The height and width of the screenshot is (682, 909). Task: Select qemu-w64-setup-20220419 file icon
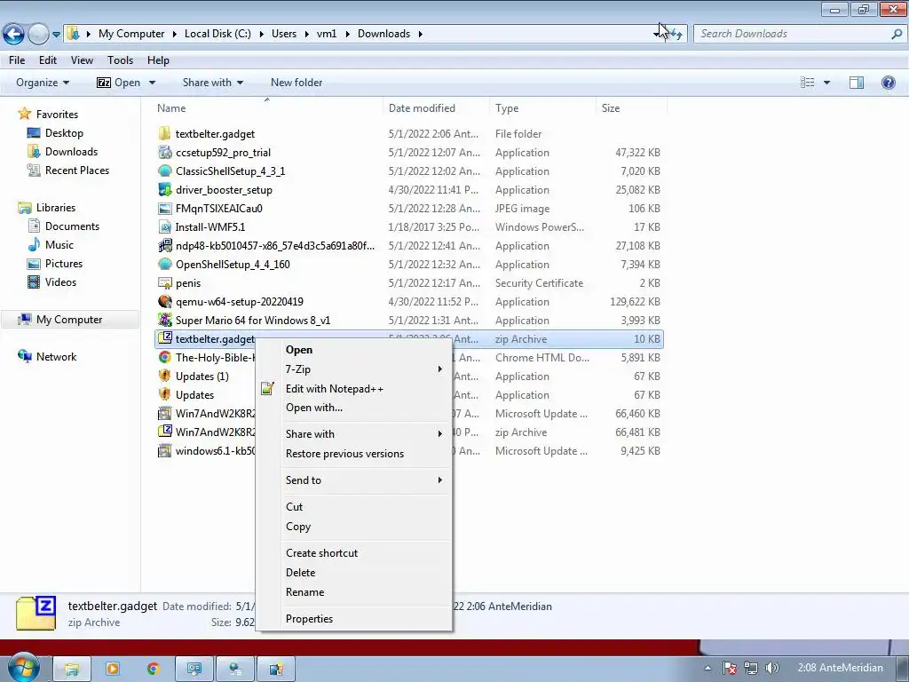[x=164, y=302]
